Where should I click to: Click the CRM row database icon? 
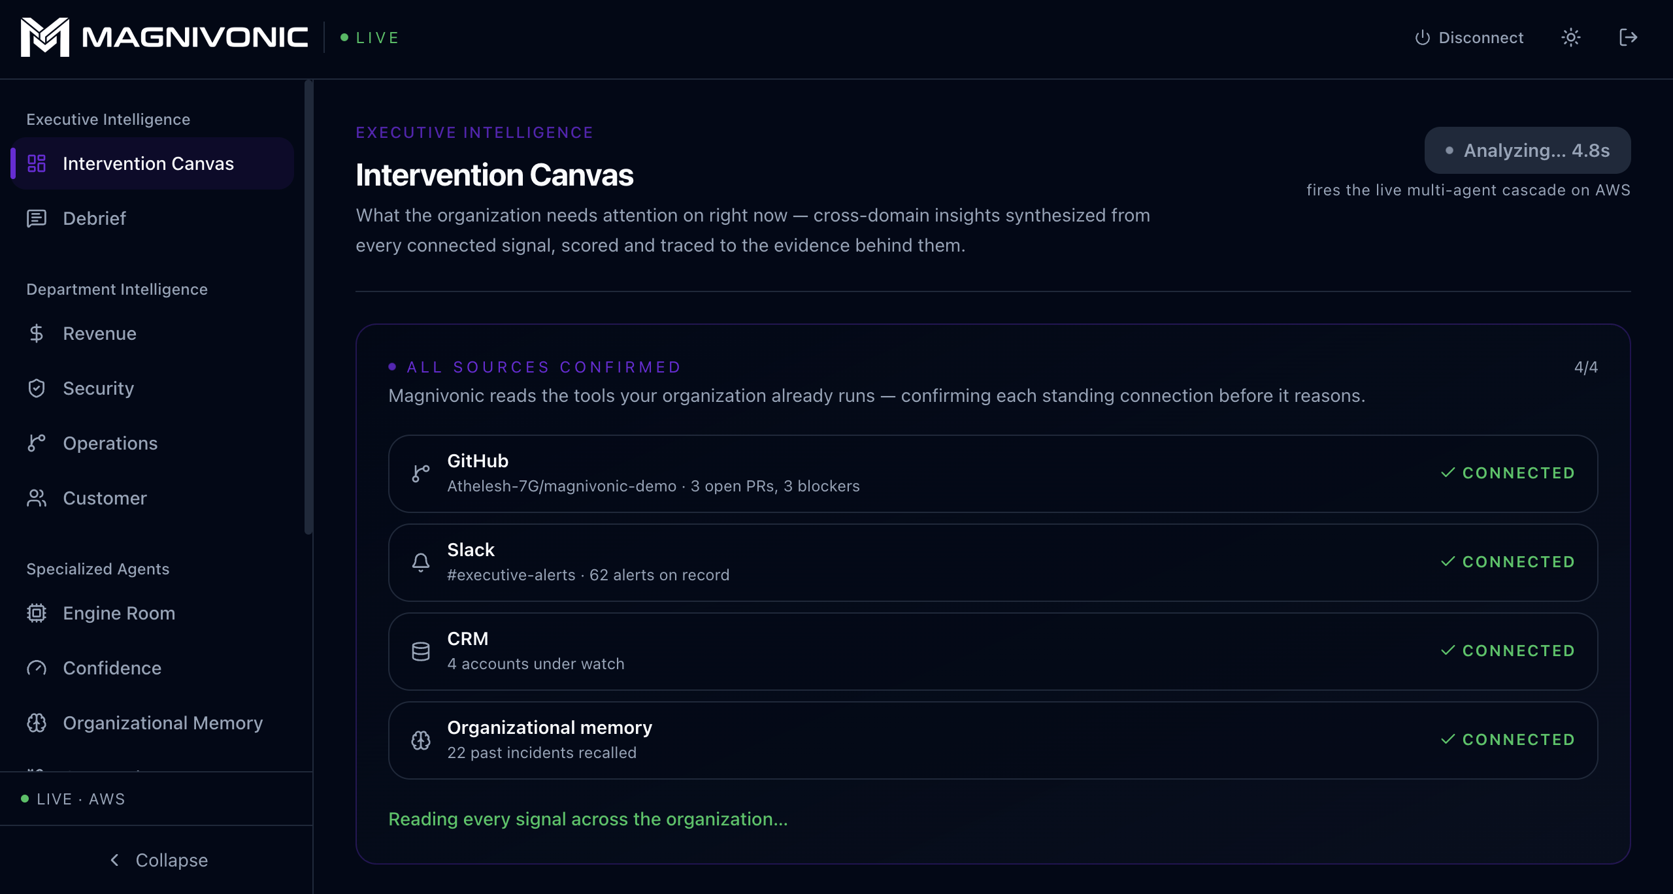(421, 651)
